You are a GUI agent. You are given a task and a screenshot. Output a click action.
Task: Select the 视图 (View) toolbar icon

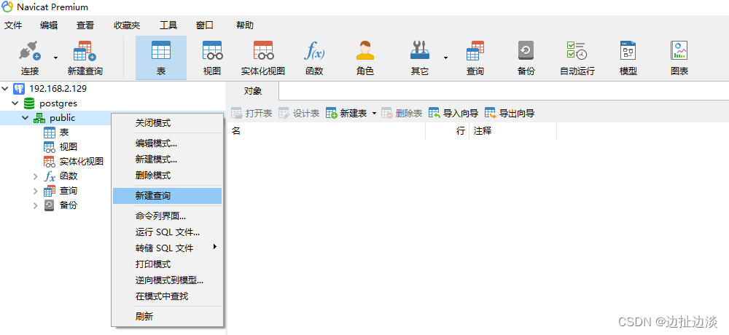tap(212, 57)
